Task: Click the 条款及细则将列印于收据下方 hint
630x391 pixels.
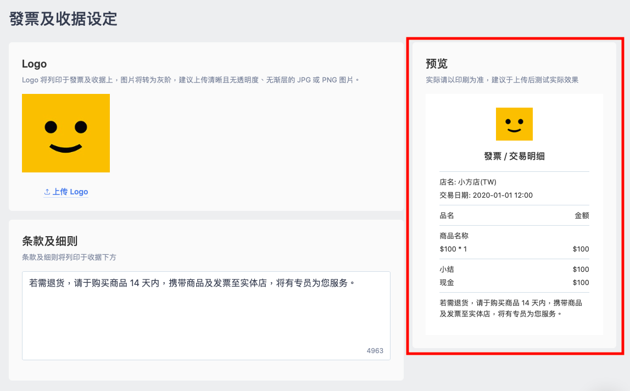Action: click(69, 257)
